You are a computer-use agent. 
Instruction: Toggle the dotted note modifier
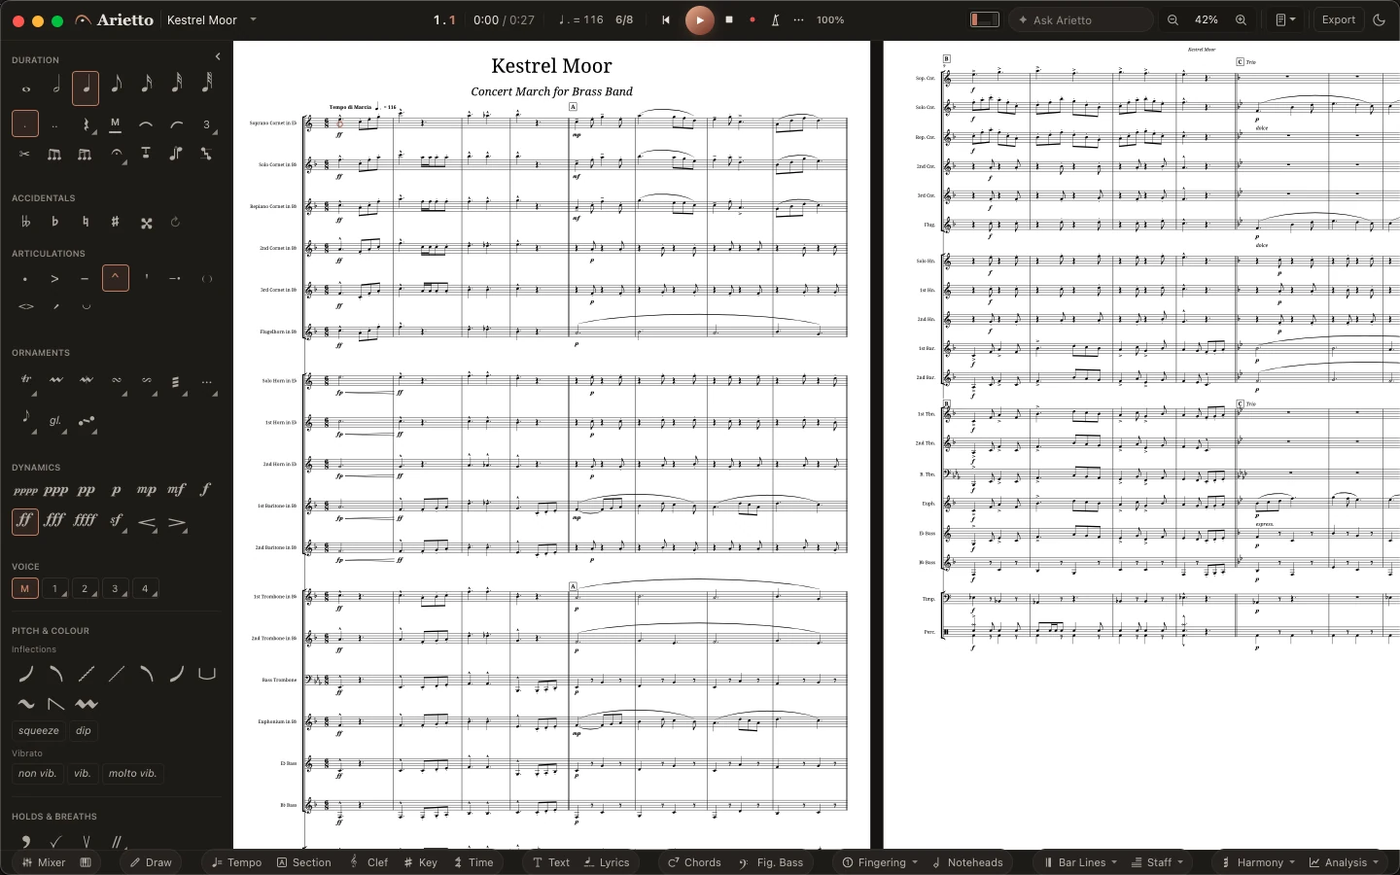(25, 123)
